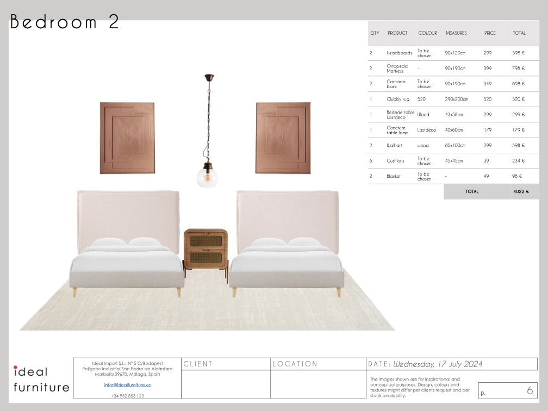The image size is (548, 411).
Task: Select the 'Bedroom 2' page title
Action: pos(65,22)
